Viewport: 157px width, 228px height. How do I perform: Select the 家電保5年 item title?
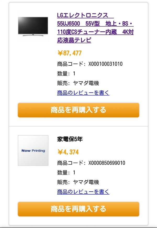pyautogui.click(x=70, y=139)
